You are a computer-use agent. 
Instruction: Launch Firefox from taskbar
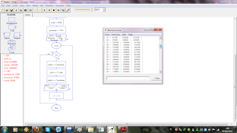36,129
